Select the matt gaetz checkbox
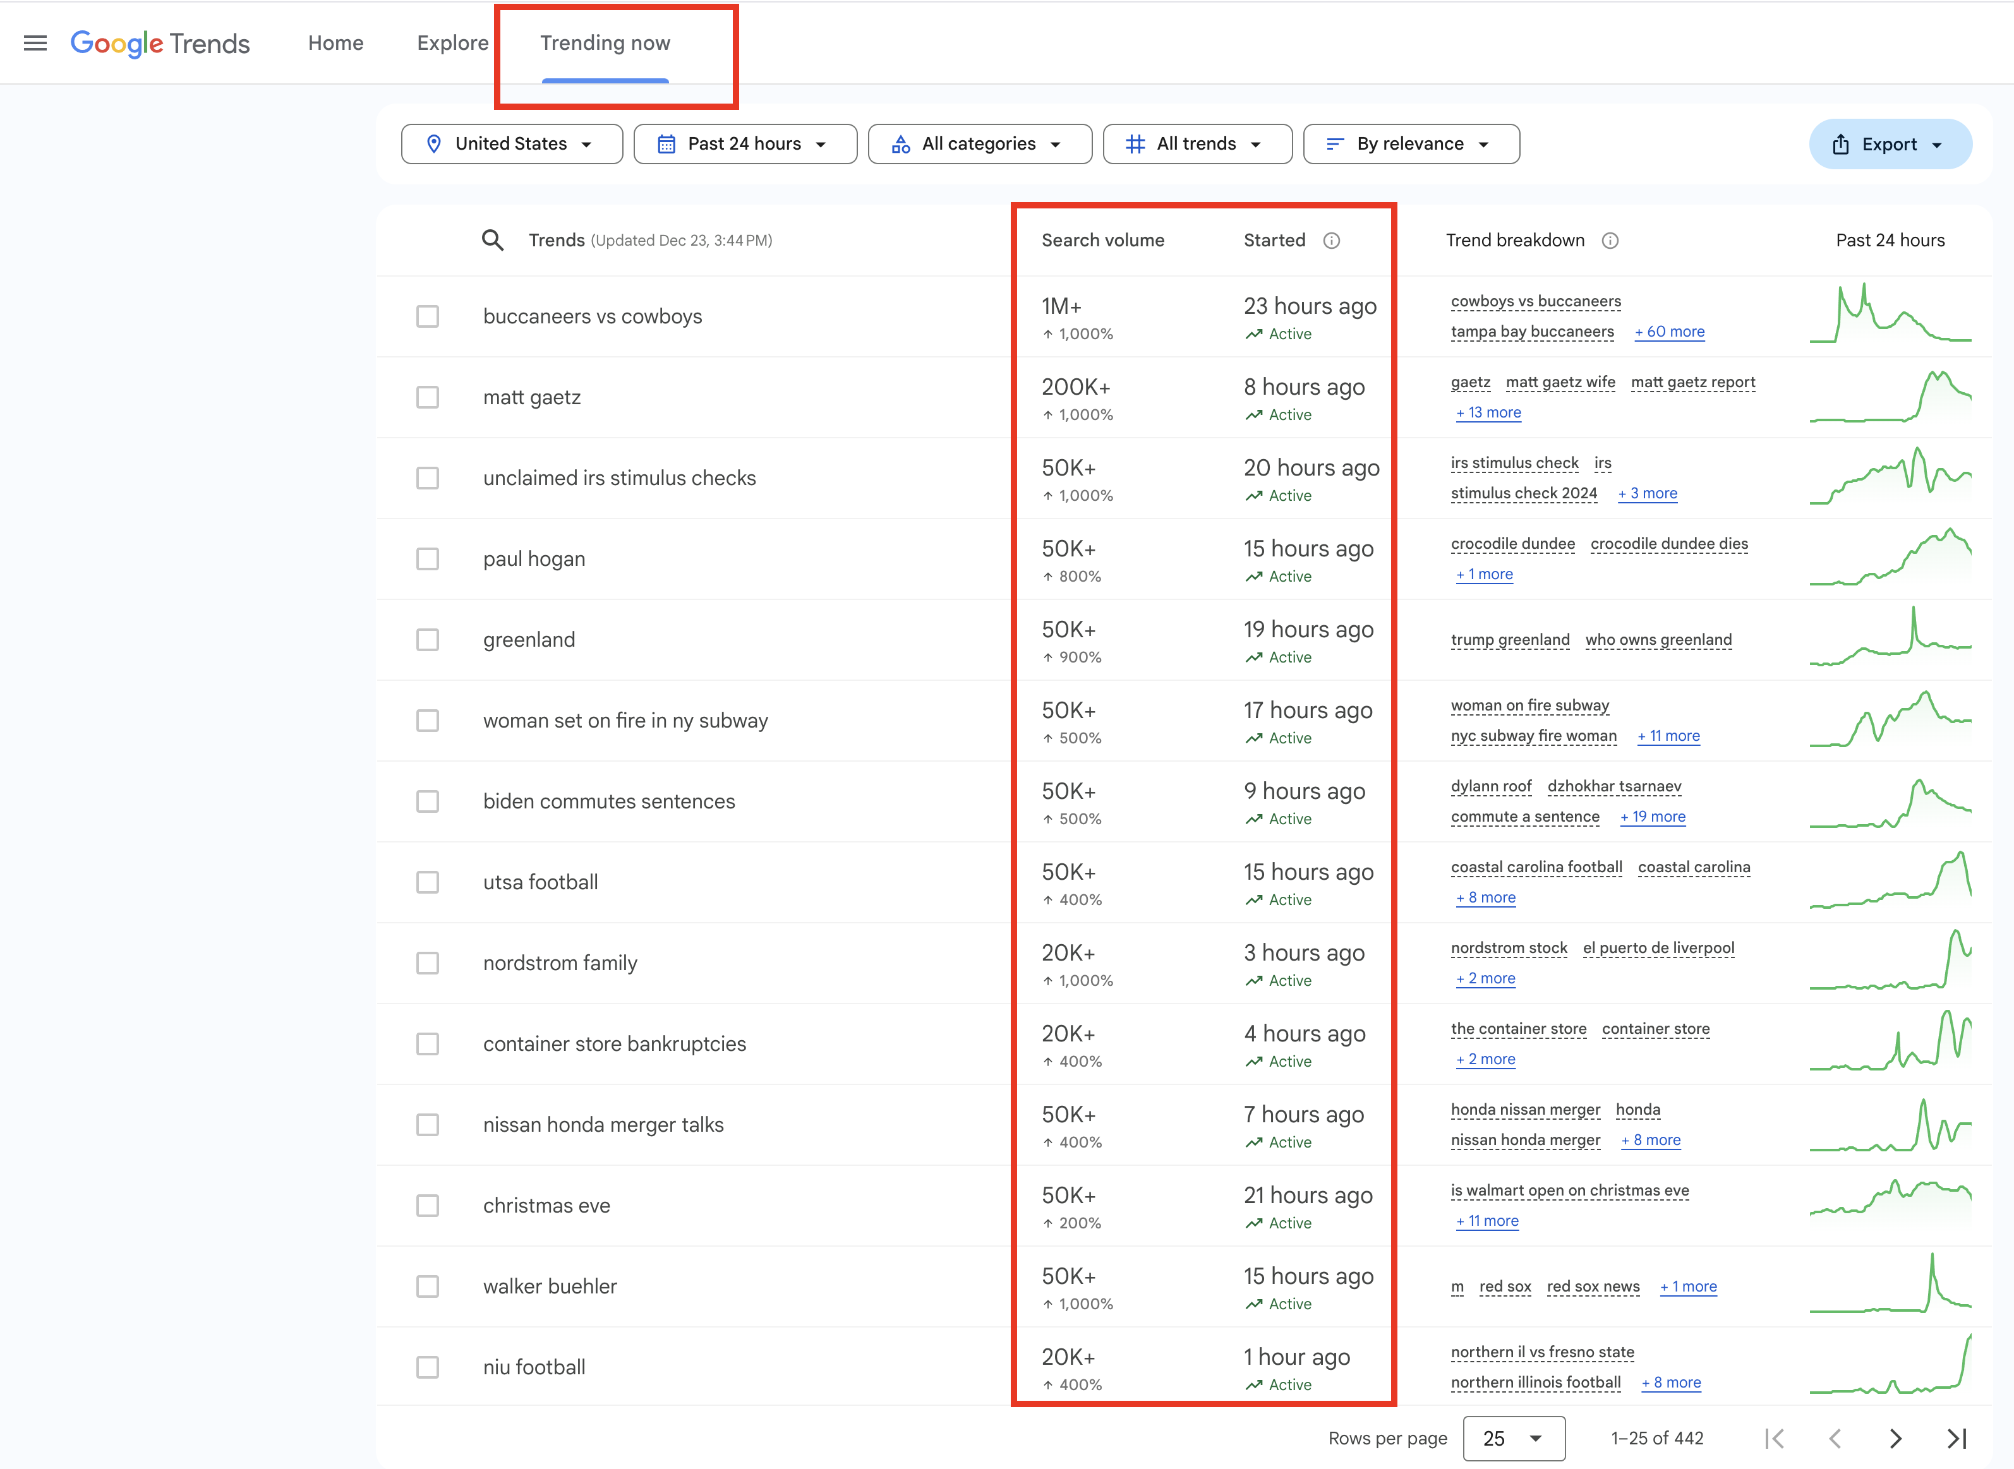 tap(428, 397)
